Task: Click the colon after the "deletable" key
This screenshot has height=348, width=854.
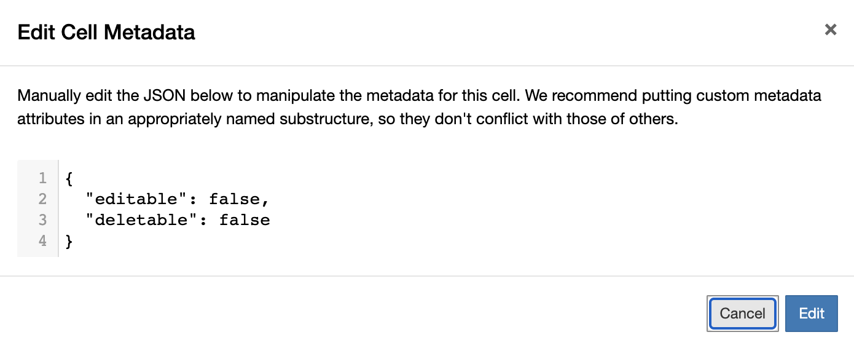Action: pyautogui.click(x=203, y=220)
